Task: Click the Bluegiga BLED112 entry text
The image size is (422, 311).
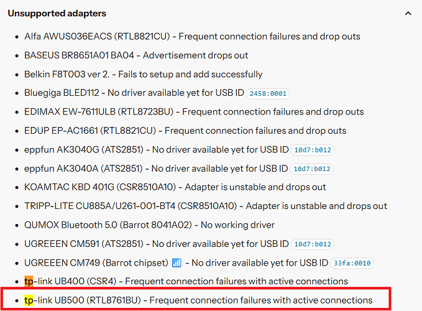Action: [134, 93]
